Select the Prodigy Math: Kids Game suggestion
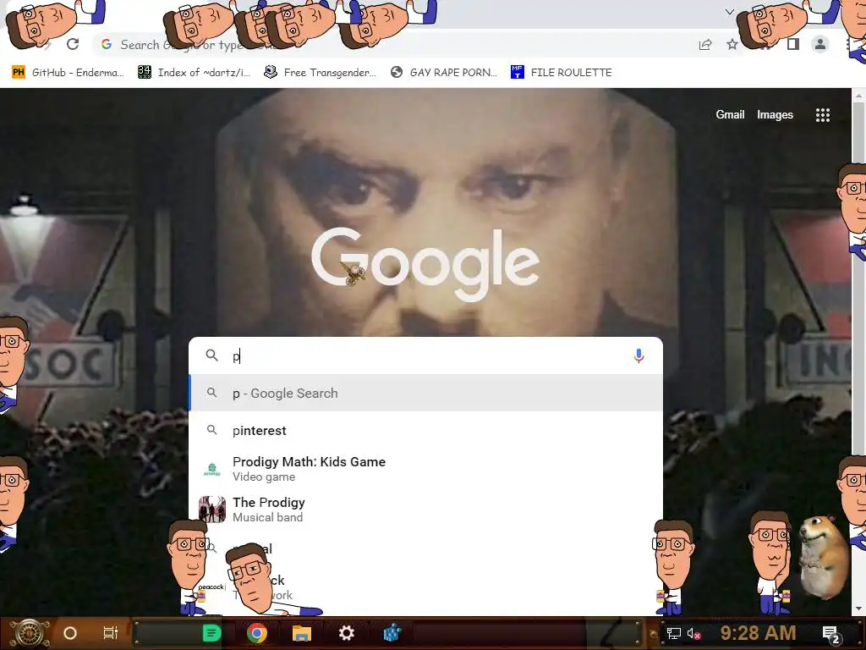Viewport: 866px width, 650px height. [426, 469]
